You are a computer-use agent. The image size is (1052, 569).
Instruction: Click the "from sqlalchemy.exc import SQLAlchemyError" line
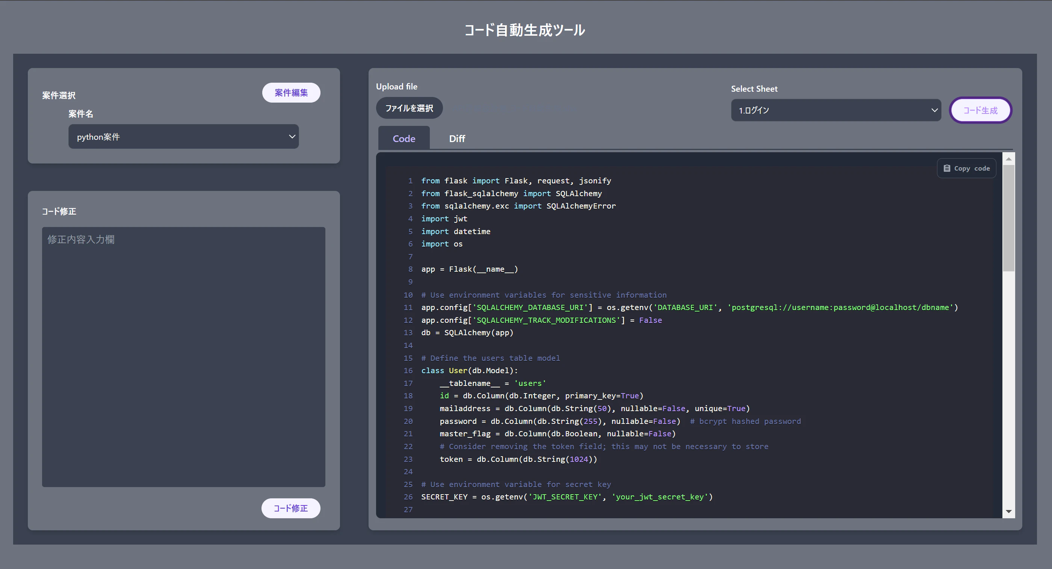(x=518, y=206)
